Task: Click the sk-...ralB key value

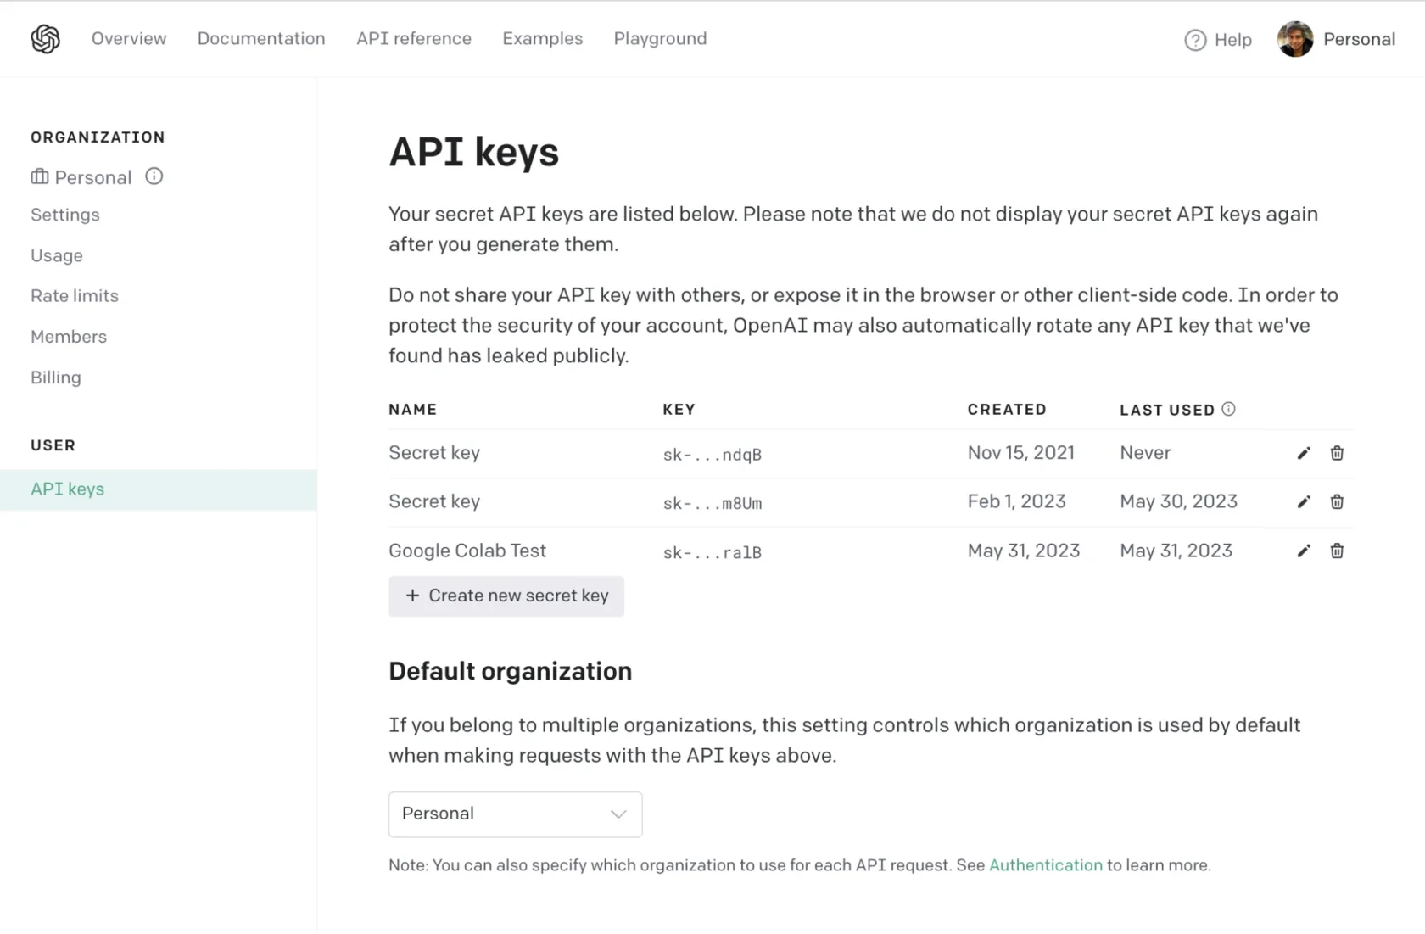Action: click(712, 552)
